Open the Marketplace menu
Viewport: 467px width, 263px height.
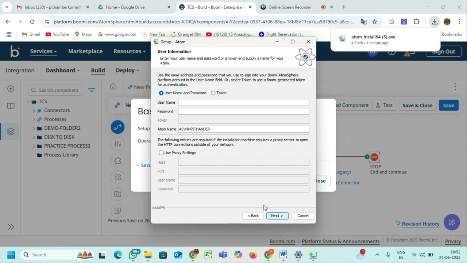[85, 51]
